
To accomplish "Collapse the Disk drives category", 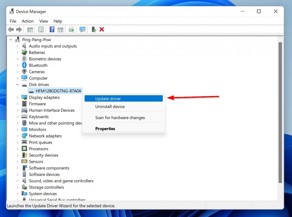I will tap(17, 84).
